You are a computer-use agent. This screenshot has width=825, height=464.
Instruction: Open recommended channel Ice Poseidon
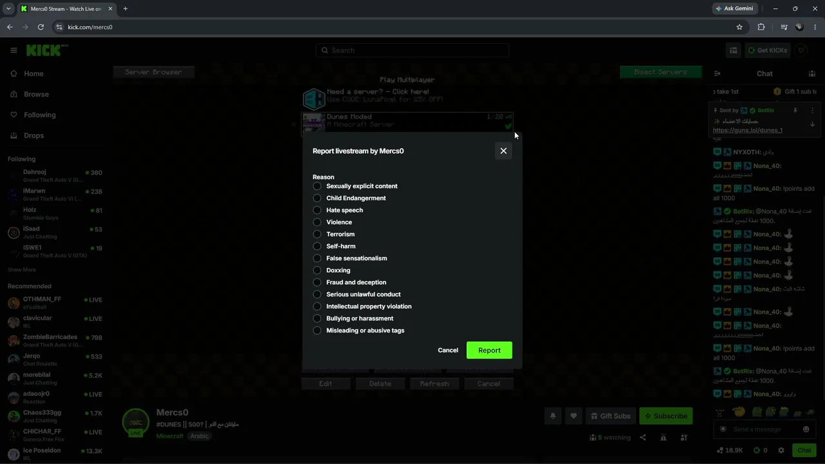(x=55, y=454)
